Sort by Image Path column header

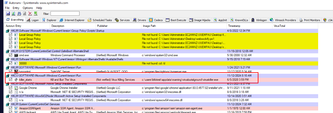pos(184,26)
